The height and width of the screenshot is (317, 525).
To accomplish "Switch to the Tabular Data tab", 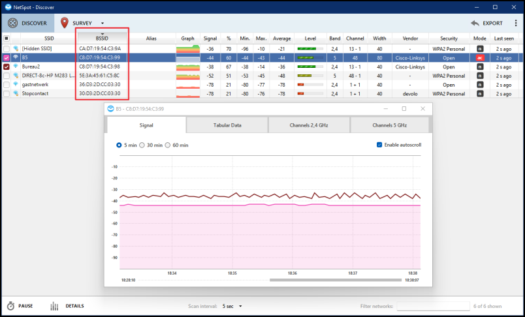I will pos(227,125).
